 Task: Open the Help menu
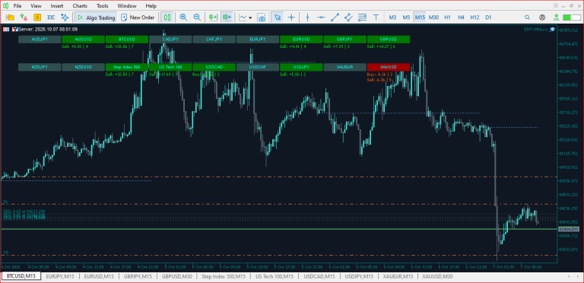(151, 6)
